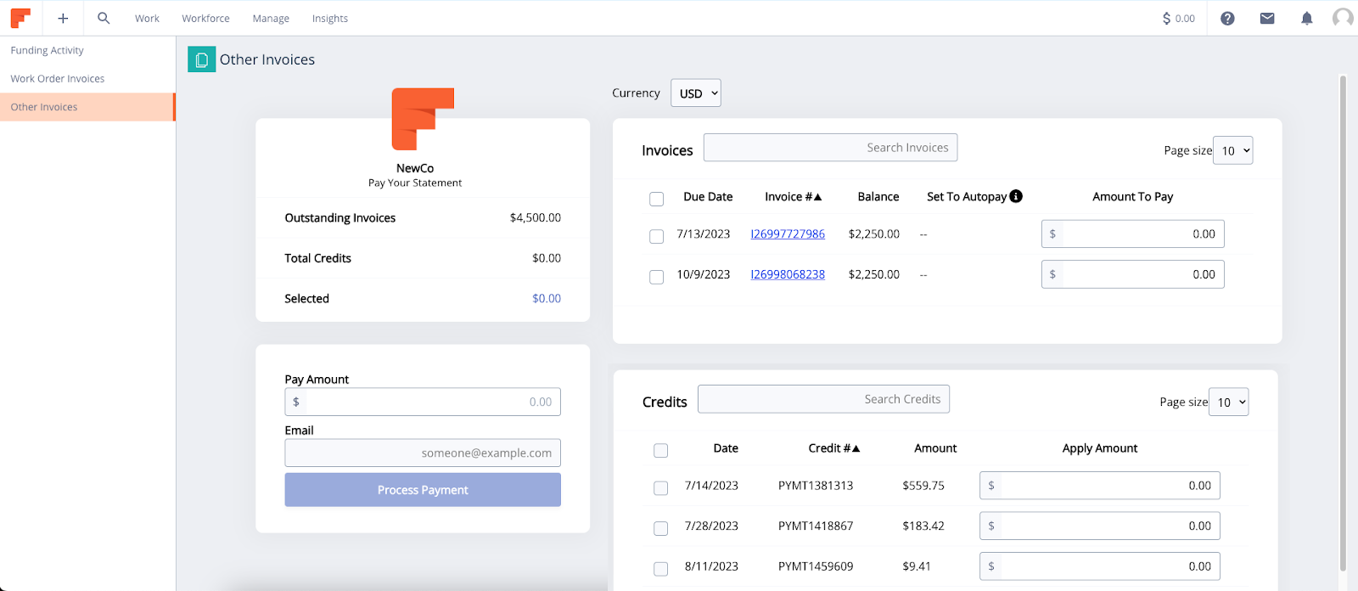Viewport: 1358px width, 591px height.
Task: Open invoice link I26998068238
Action: 788,275
